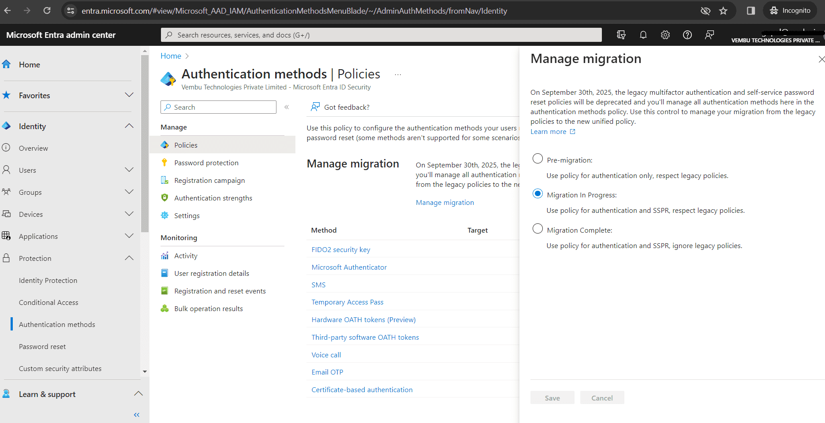Open the Temporary Access Pass method
Viewport: 825px width, 423px height.
click(347, 302)
